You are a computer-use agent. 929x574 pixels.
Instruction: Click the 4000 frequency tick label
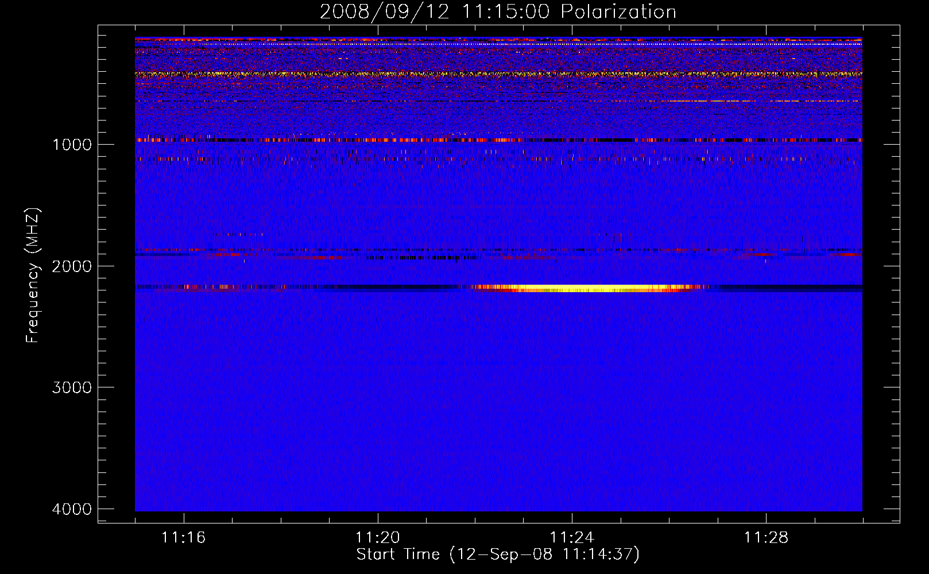click(x=72, y=509)
